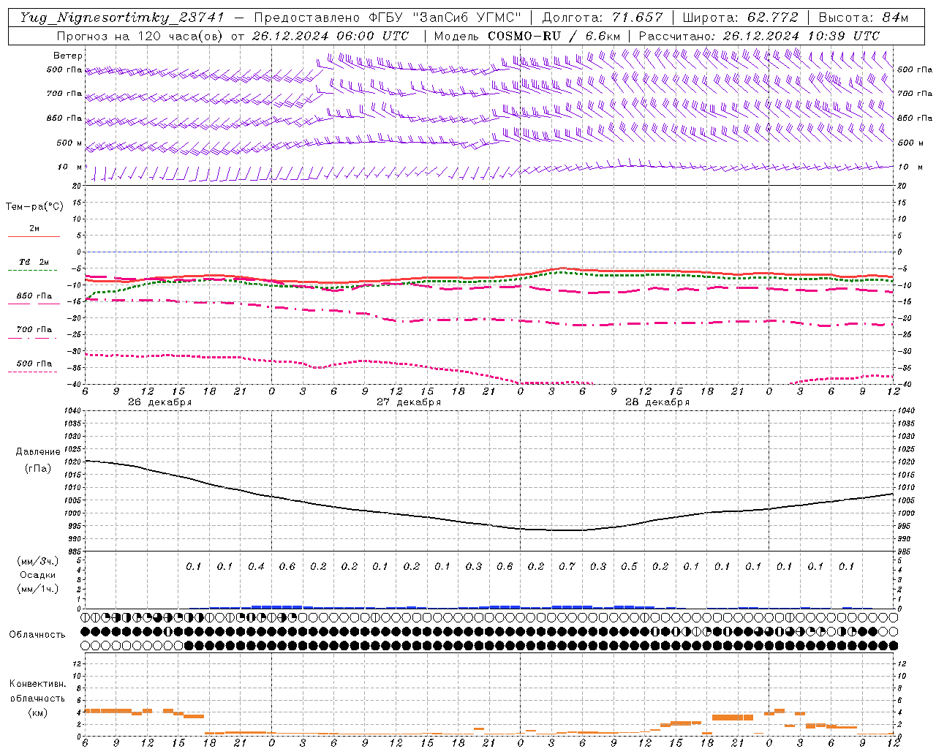
Task: Click the Давление pressure panel label
Action: 38,452
